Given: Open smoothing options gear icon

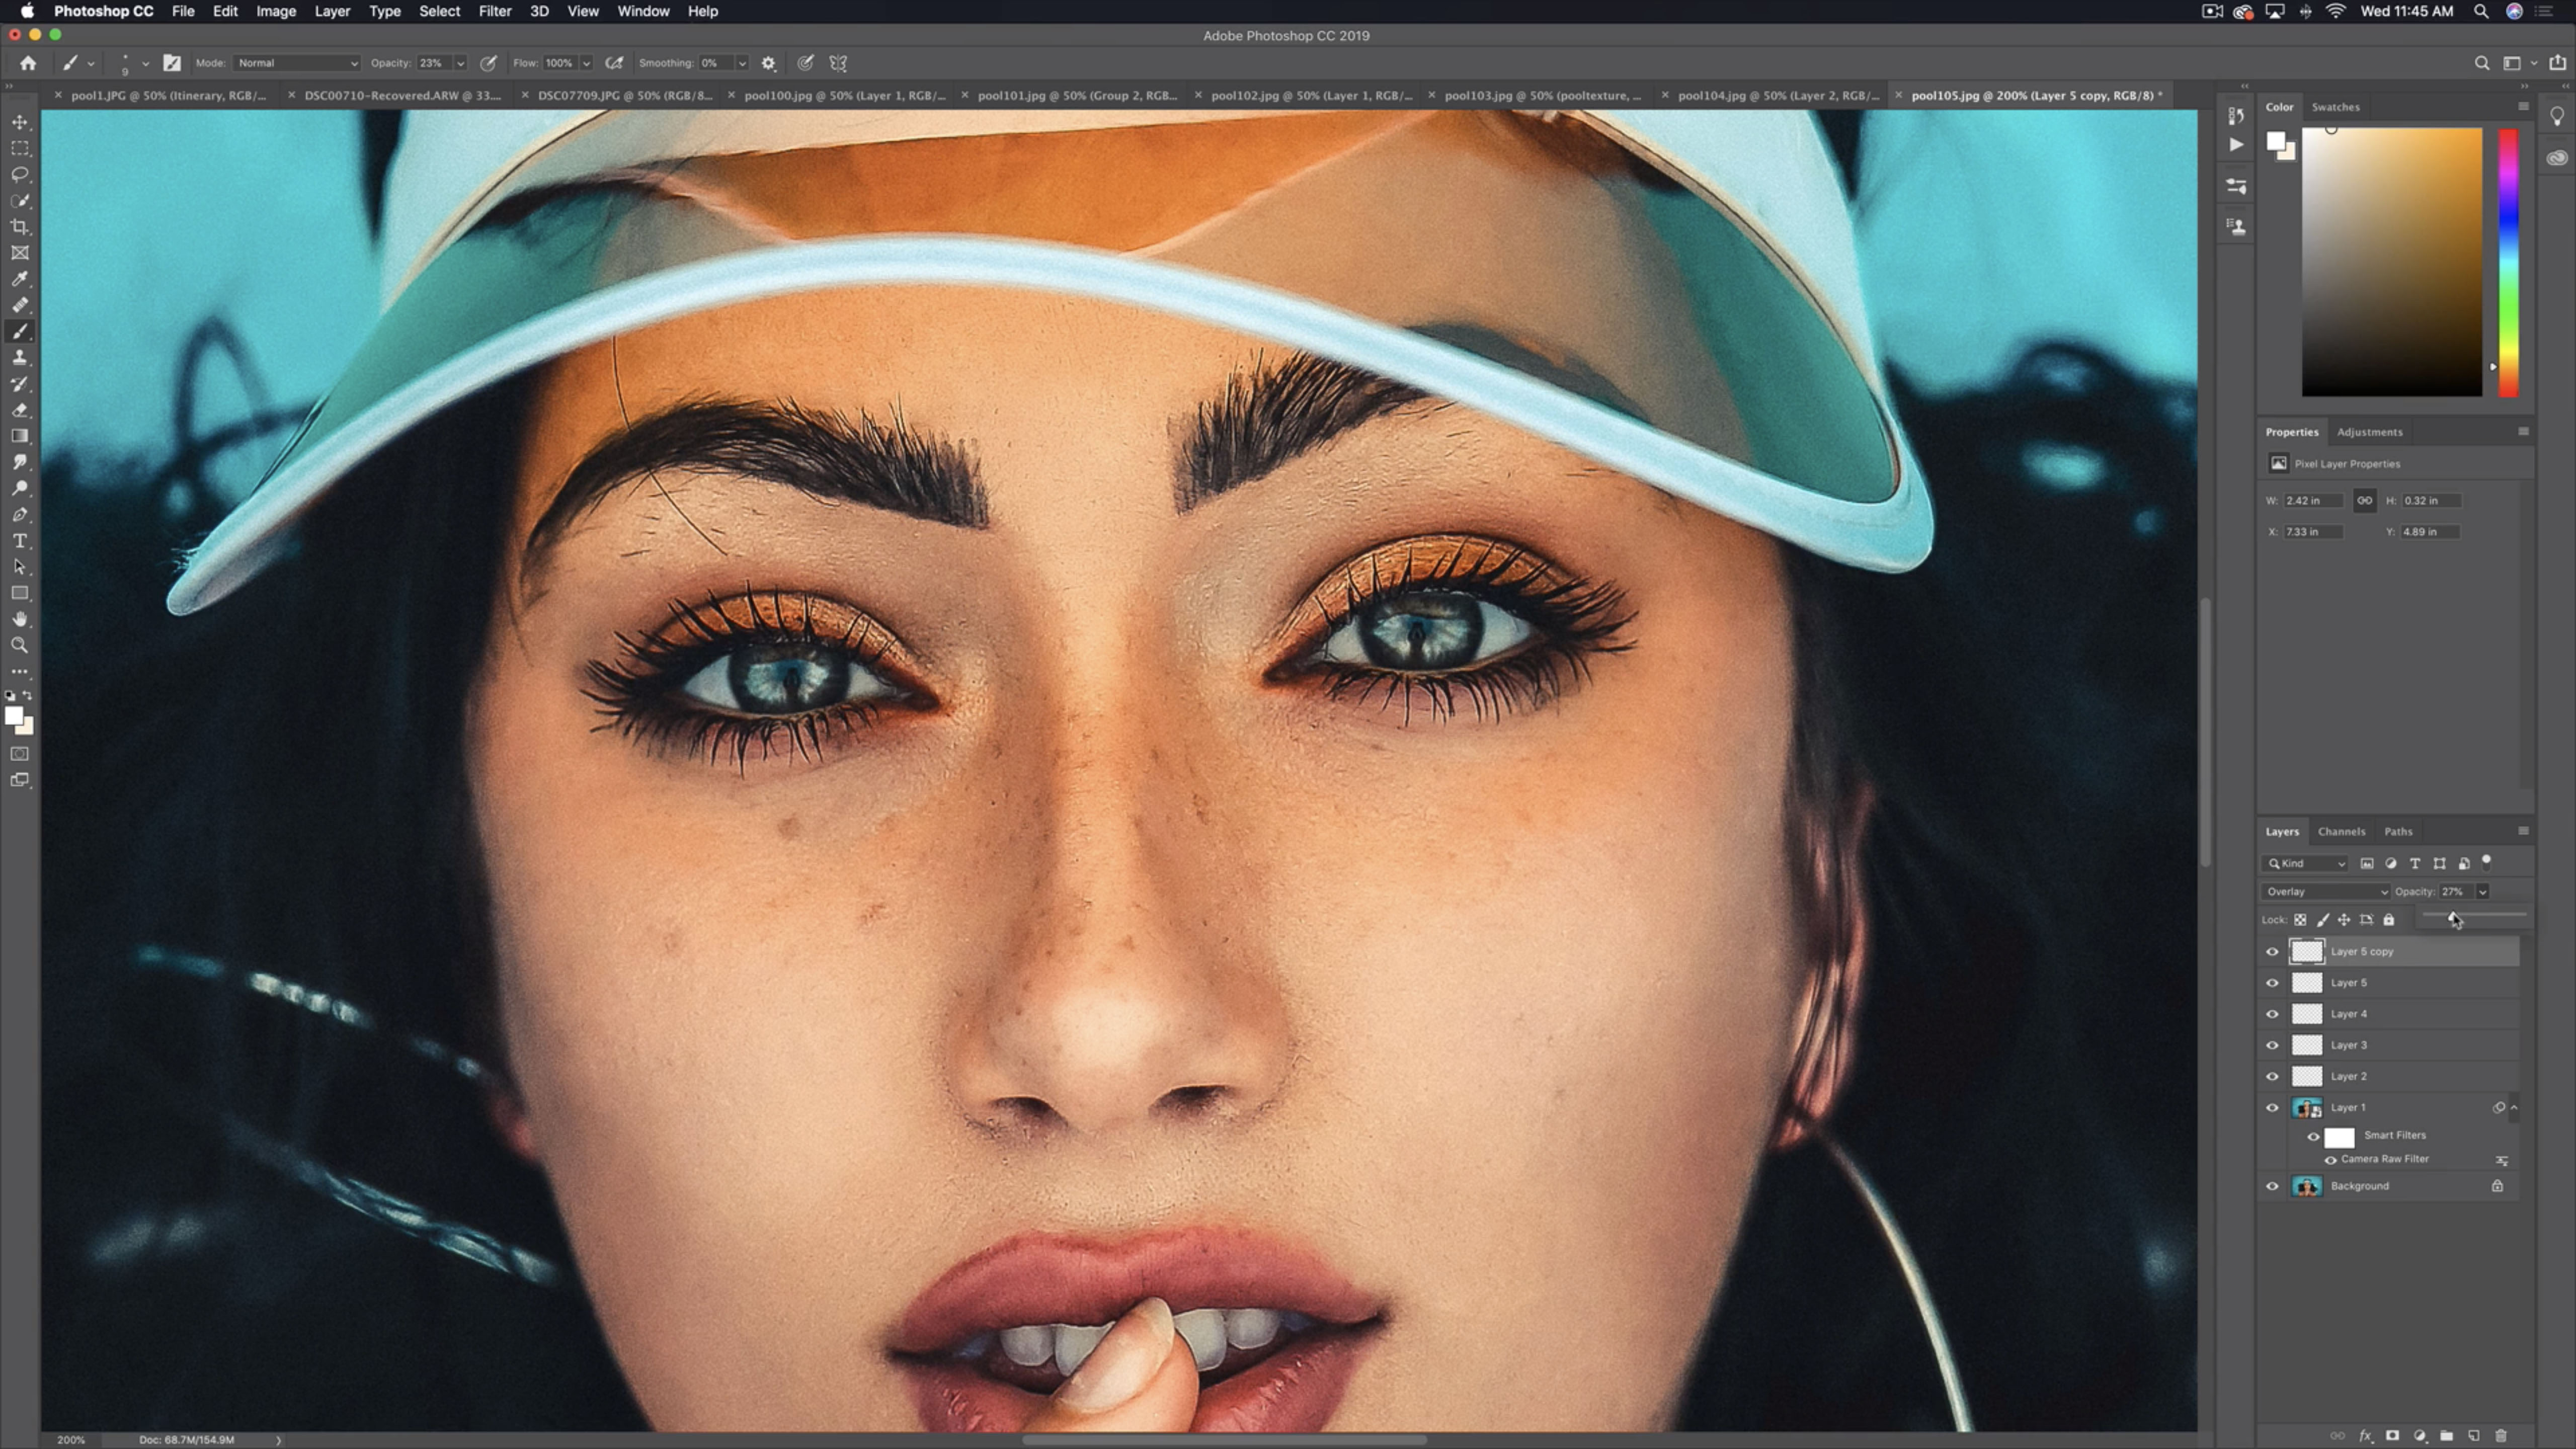Looking at the screenshot, I should pos(768,63).
